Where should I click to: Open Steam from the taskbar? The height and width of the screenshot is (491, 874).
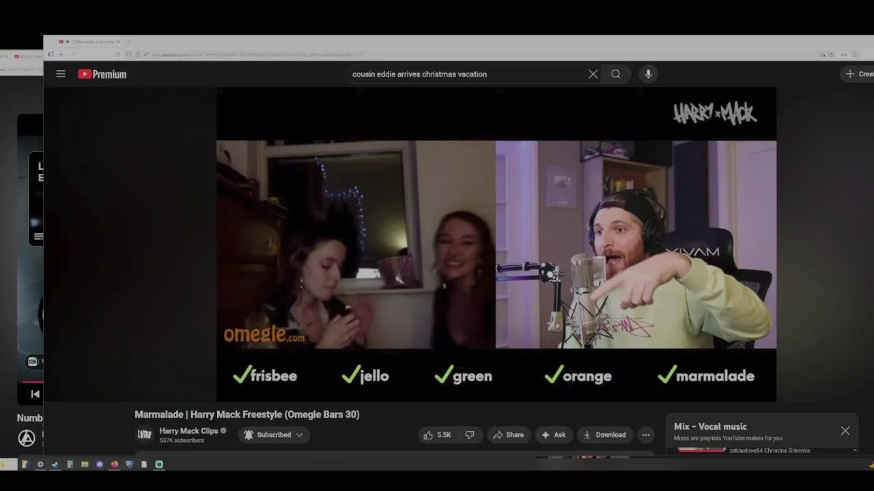pyautogui.click(x=55, y=464)
